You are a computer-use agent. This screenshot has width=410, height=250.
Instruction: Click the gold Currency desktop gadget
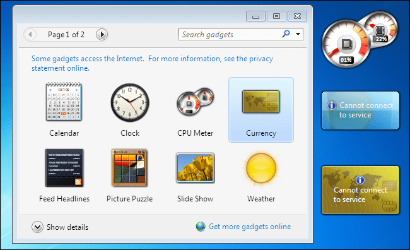click(360, 190)
